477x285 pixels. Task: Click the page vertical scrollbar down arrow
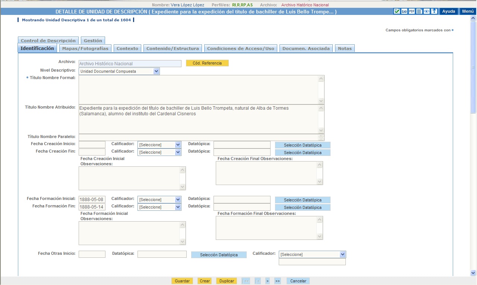tap(473, 273)
